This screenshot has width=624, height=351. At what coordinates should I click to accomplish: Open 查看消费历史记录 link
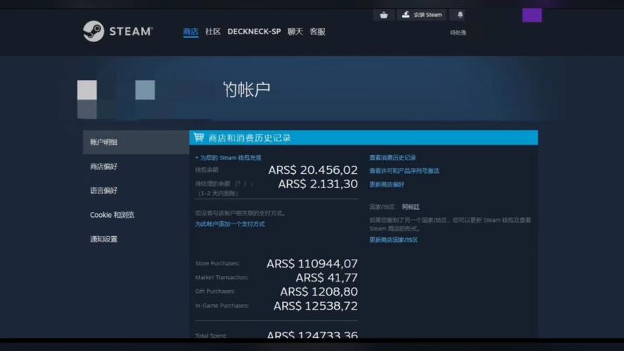click(392, 157)
